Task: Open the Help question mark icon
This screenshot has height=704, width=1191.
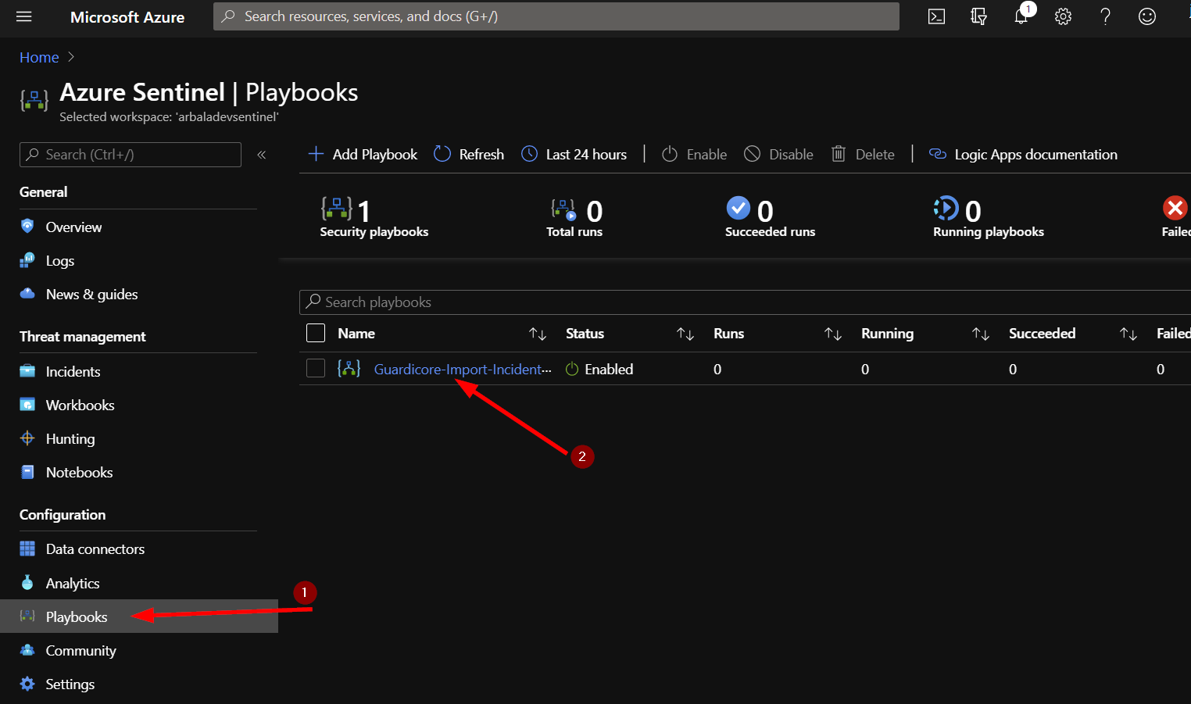Action: tap(1105, 16)
